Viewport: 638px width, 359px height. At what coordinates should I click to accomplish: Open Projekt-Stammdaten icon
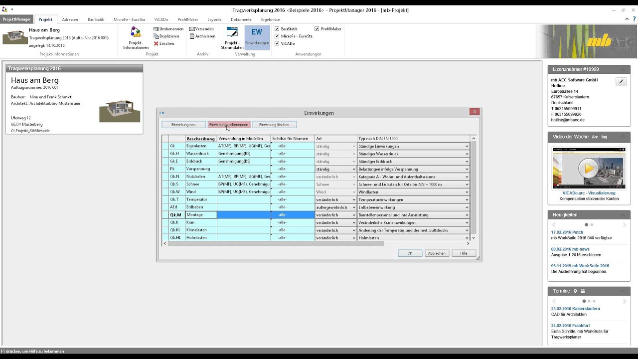[232, 33]
